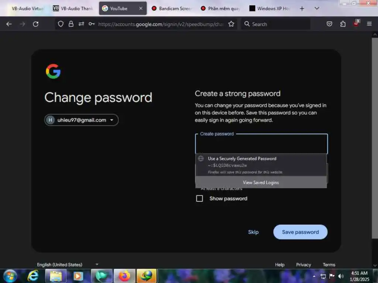Click the scrollbar down arrow

[x=375, y=265]
